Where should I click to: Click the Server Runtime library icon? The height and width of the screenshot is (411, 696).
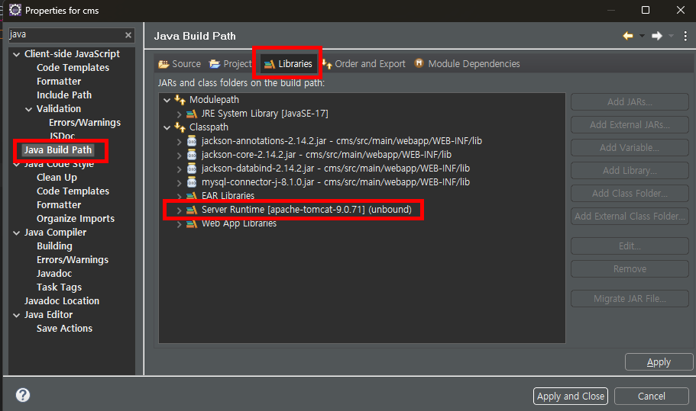point(192,210)
